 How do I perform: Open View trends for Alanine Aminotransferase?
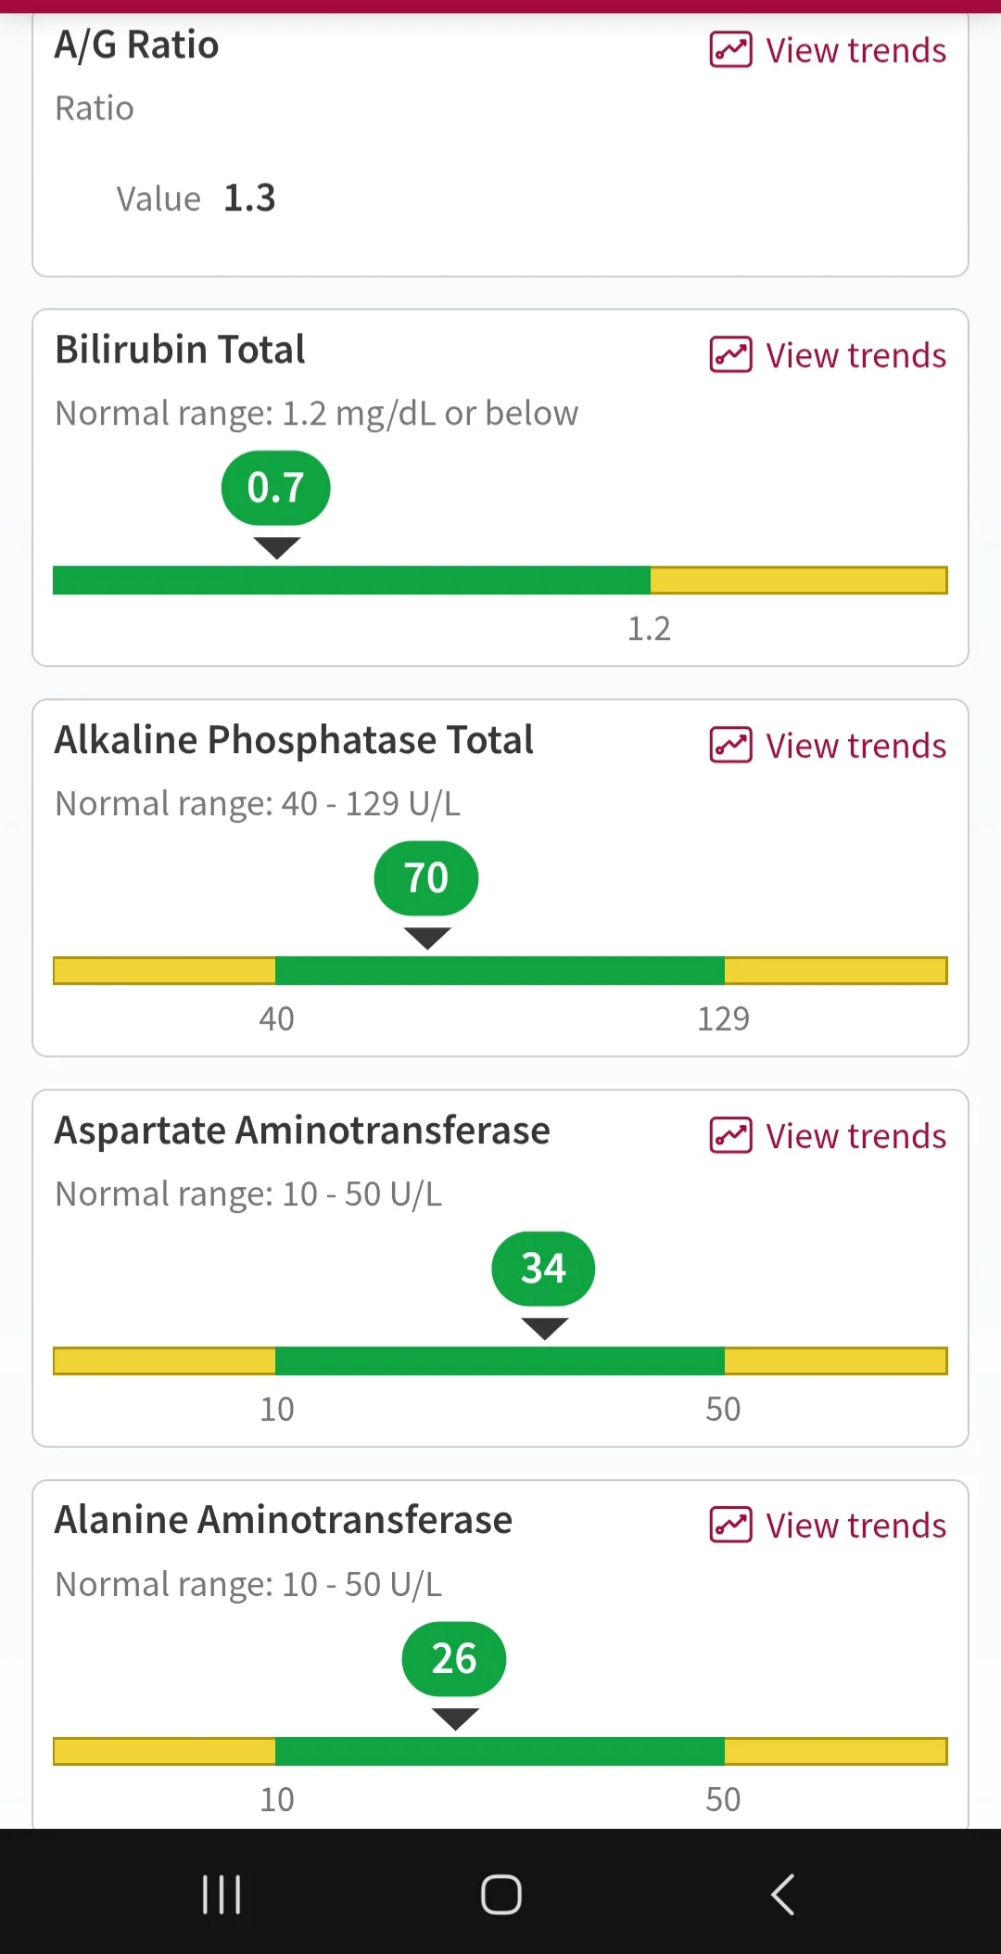point(828,1526)
